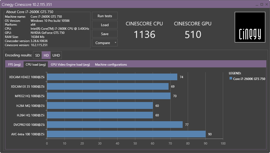Click the GPU name NVIDIA GeForce GTS 750
Viewport: 270px width, 153px height.
tap(48, 33)
